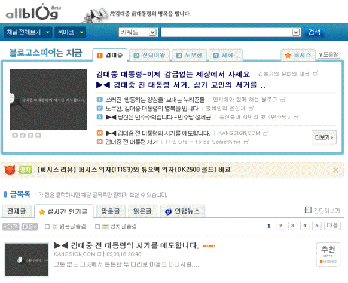Click the 읽은글숨김 icon next to its checkbox
Screen dimensions: 348x283
pyautogui.click(x=55, y=227)
